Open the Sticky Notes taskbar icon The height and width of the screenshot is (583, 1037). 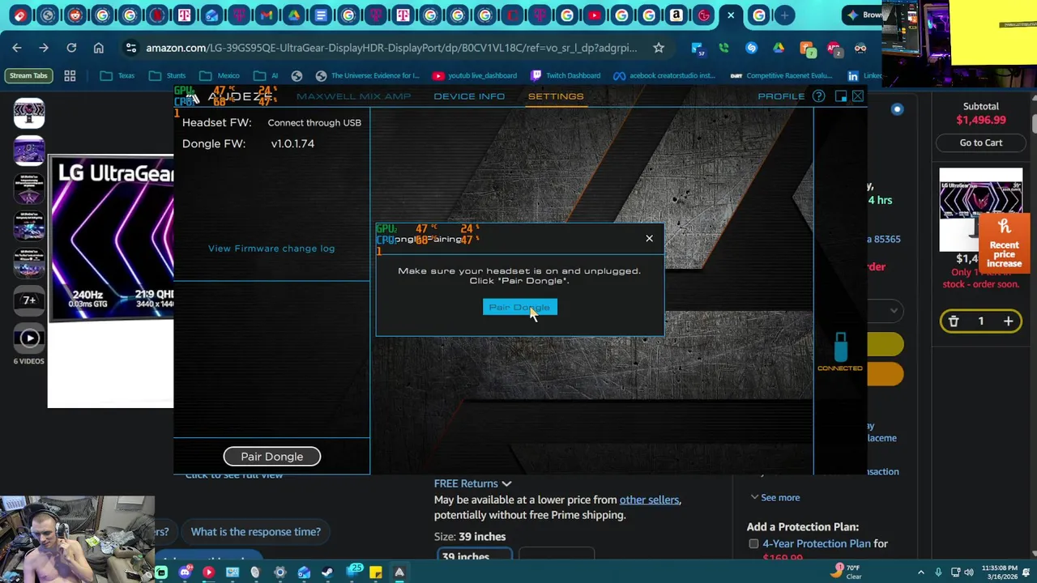click(375, 573)
